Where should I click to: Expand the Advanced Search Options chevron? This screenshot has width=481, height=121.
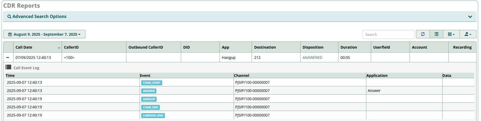(470, 17)
